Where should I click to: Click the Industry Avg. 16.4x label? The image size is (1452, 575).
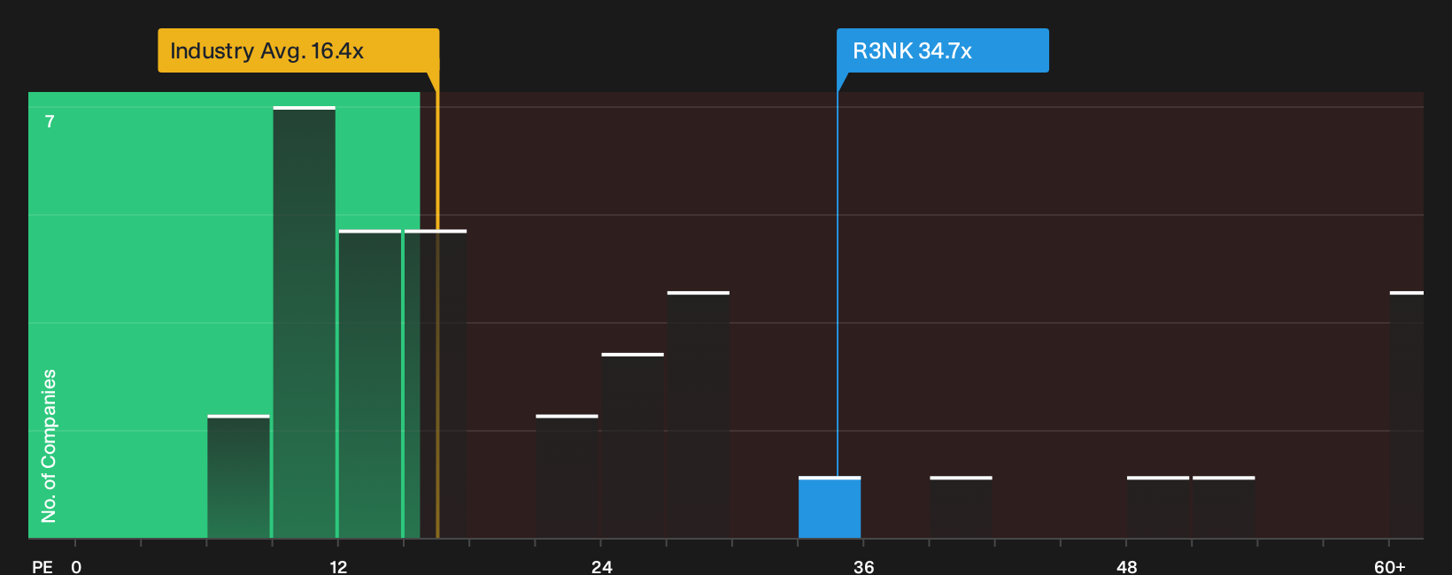[298, 50]
